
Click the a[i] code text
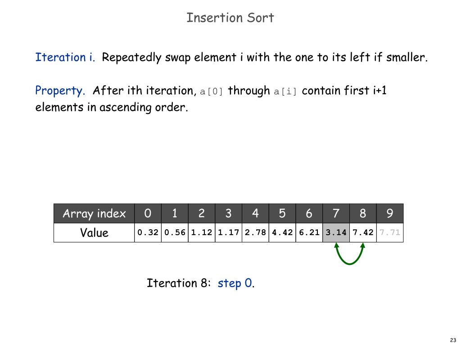(285, 91)
